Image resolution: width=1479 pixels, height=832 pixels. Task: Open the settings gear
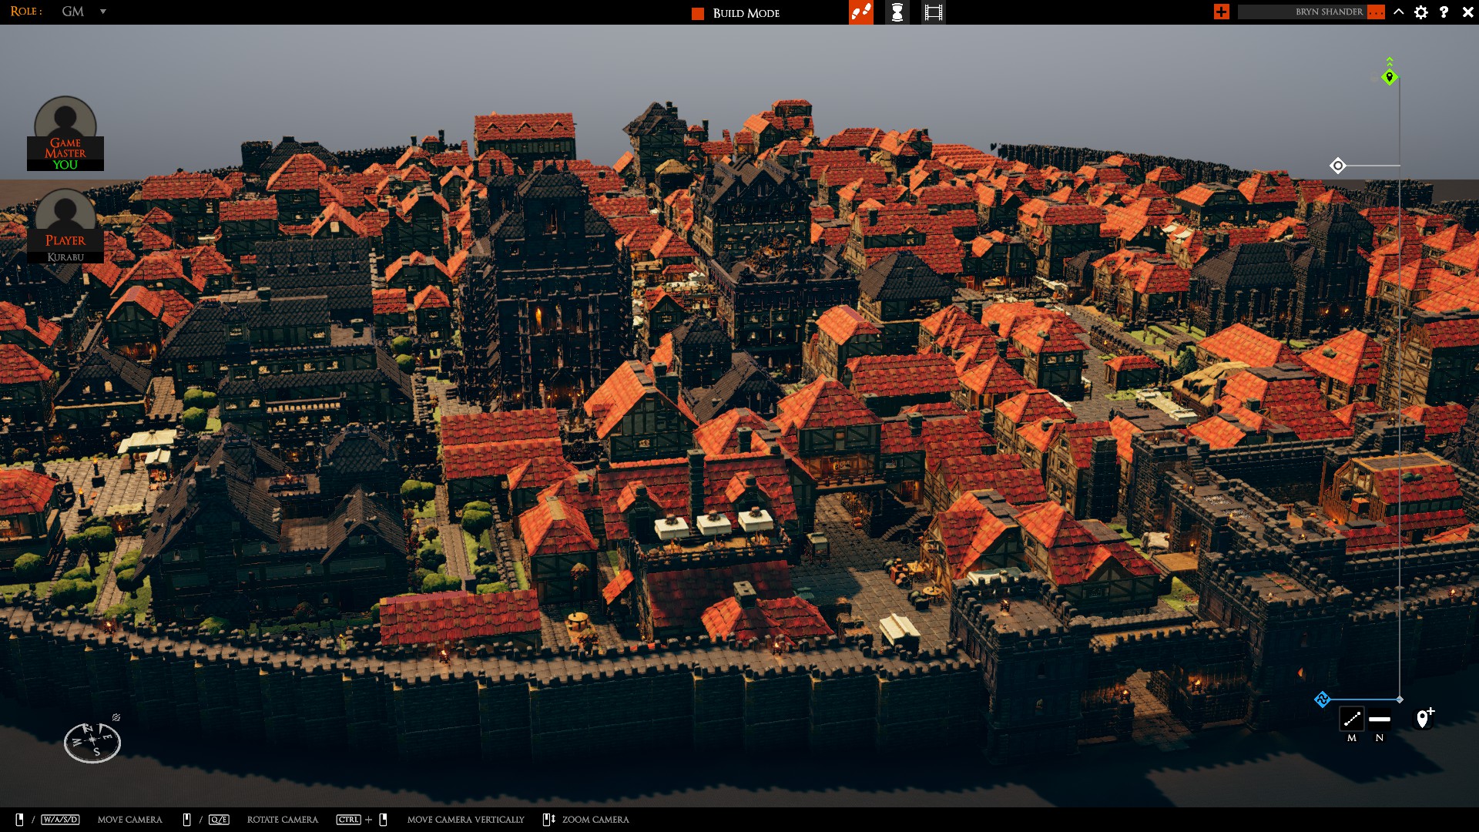1421,12
